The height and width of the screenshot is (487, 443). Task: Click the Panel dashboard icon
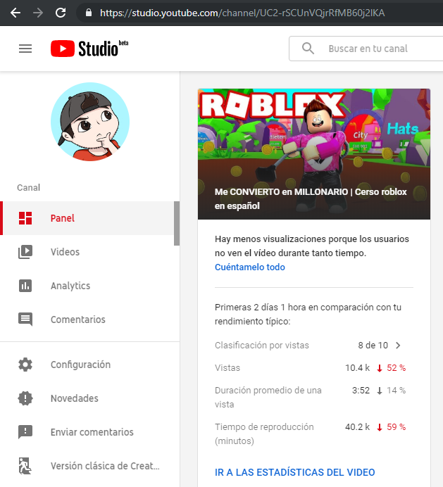pos(25,218)
